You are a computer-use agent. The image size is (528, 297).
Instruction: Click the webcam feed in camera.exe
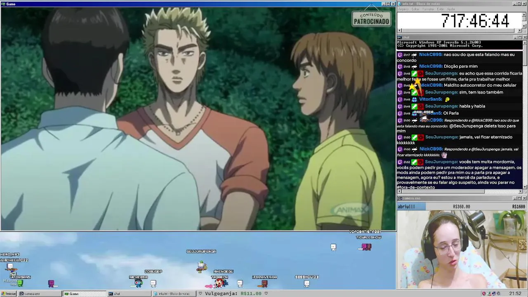[x=462, y=249]
